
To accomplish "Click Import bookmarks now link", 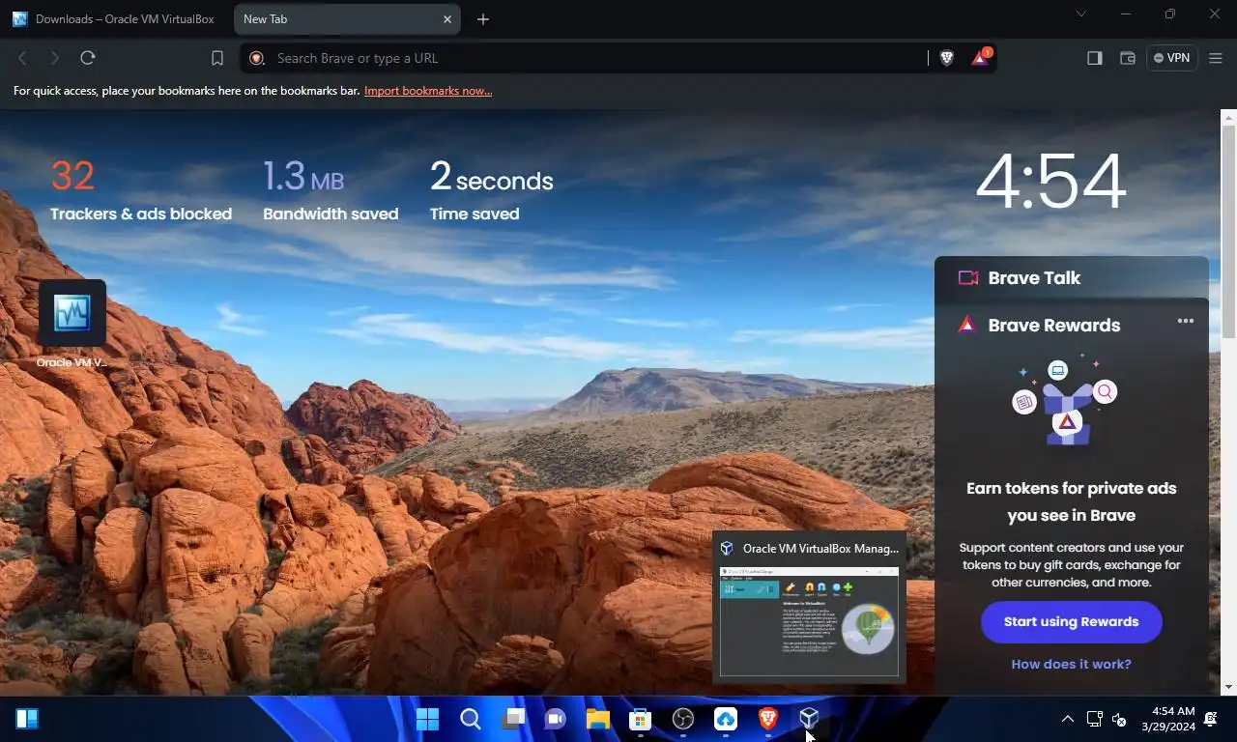I will point(428,91).
